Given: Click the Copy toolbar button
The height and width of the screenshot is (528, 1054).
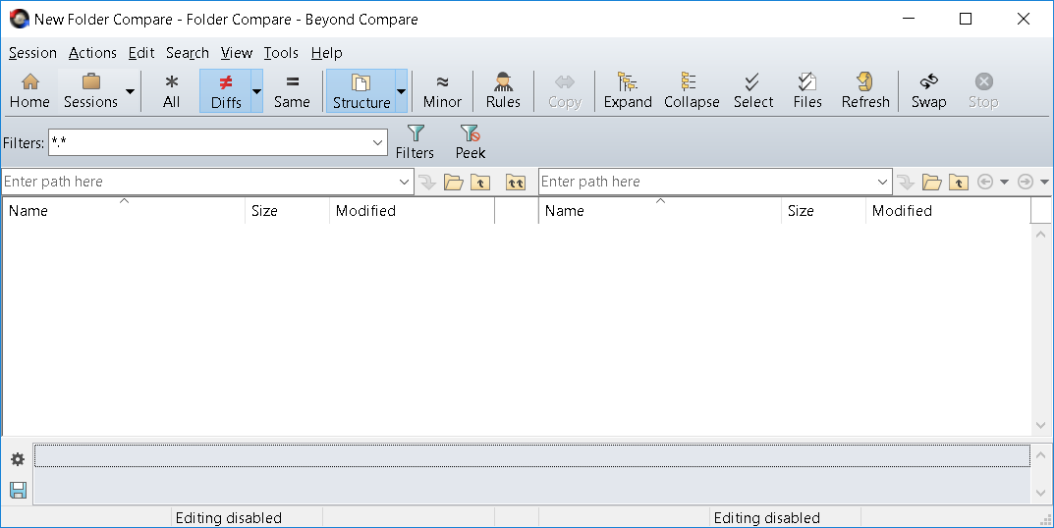Looking at the screenshot, I should (565, 90).
